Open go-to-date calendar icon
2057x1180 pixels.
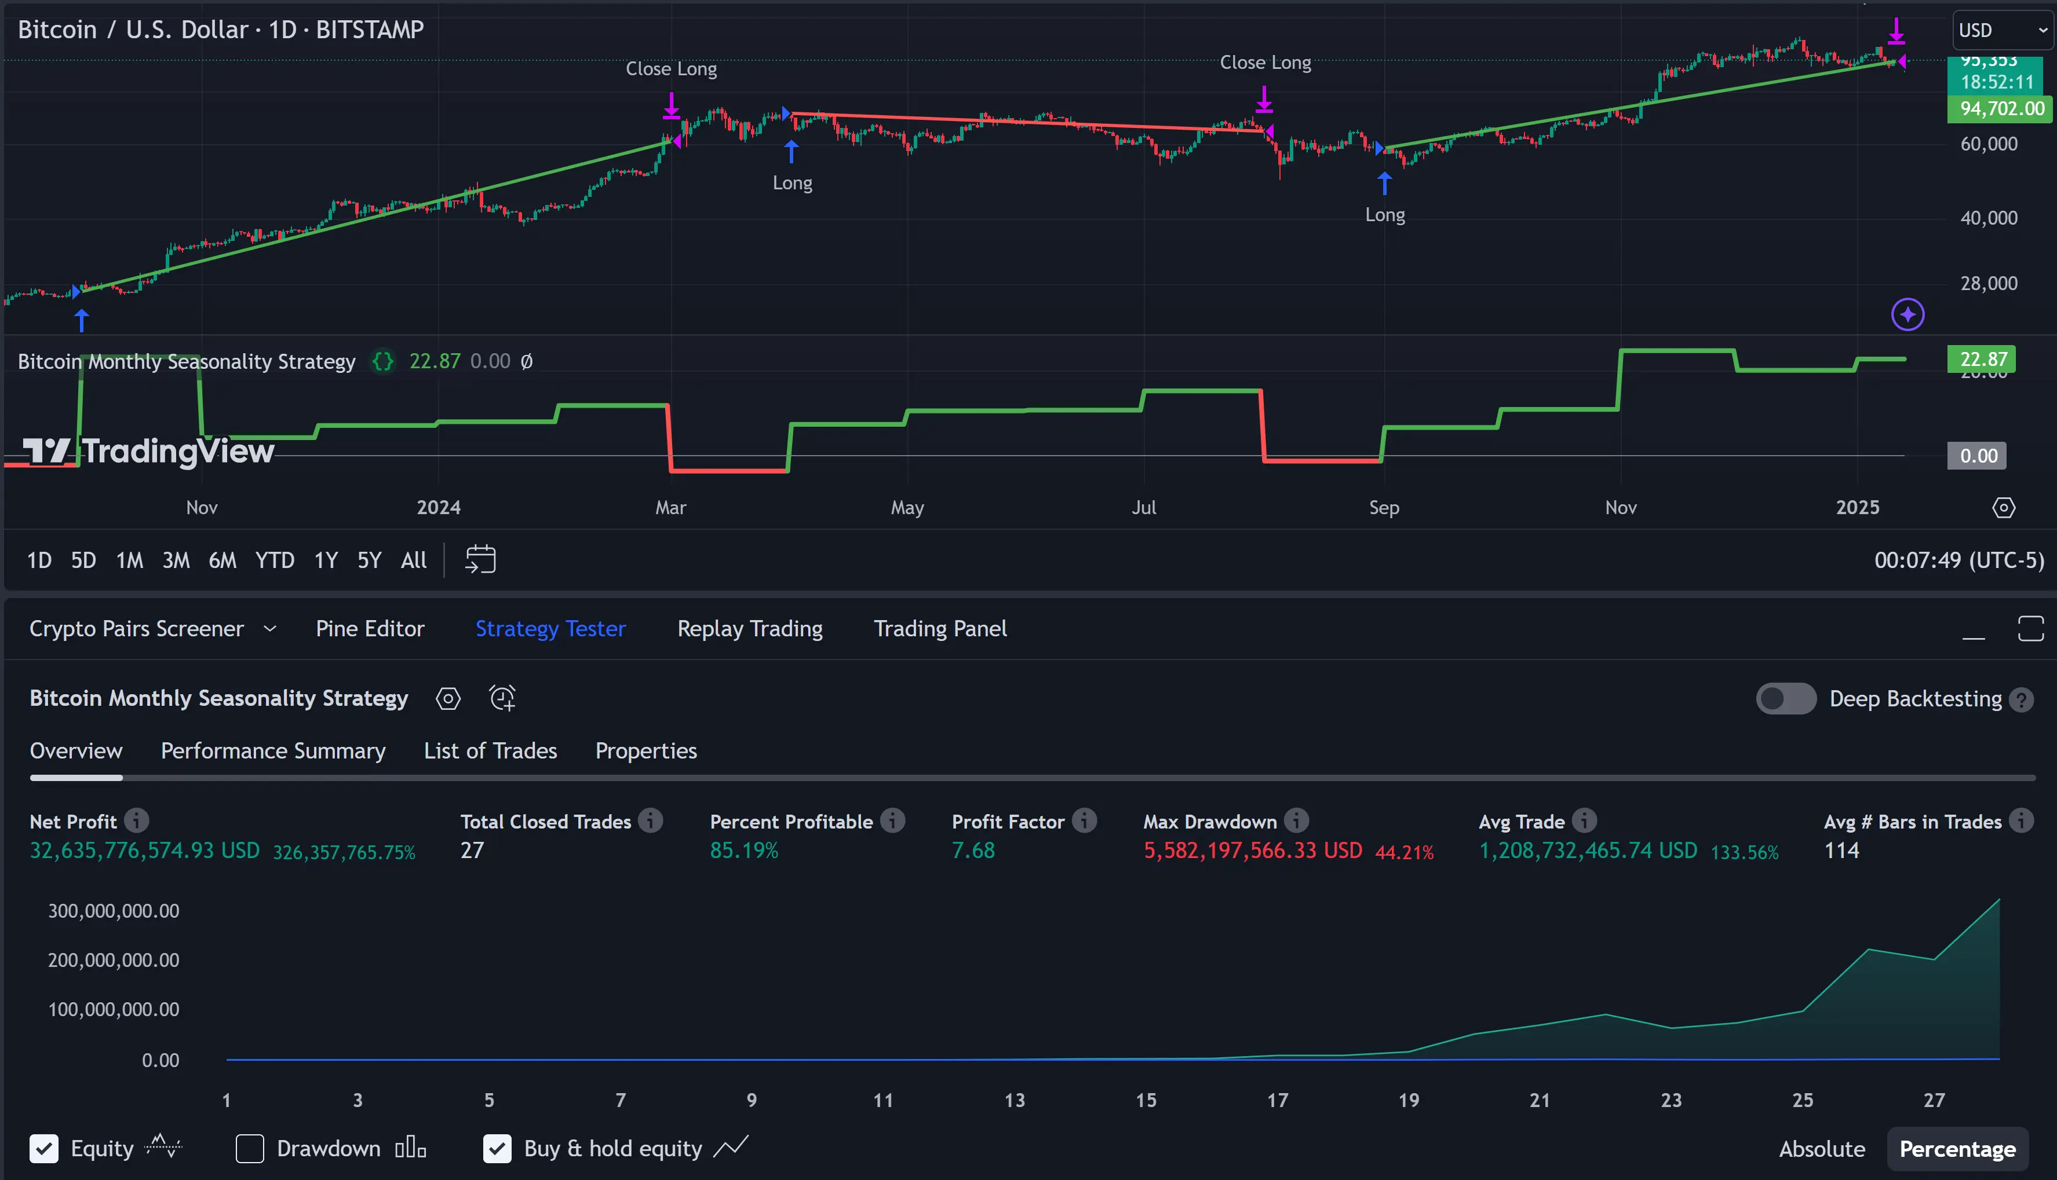(x=480, y=559)
